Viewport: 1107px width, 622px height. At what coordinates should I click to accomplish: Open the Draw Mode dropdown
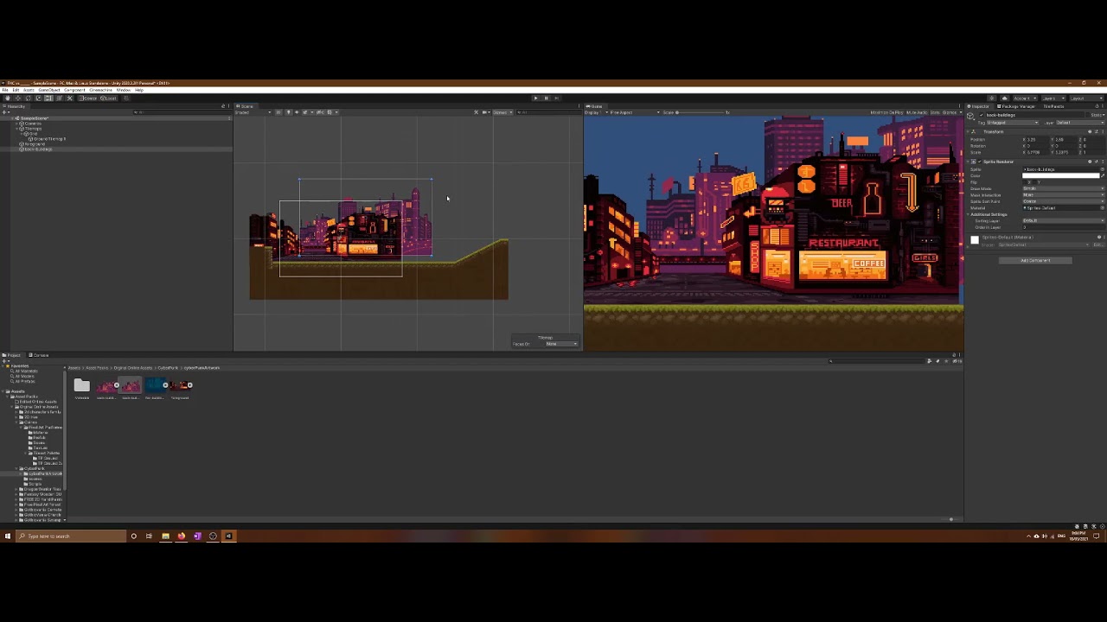(x=1064, y=188)
